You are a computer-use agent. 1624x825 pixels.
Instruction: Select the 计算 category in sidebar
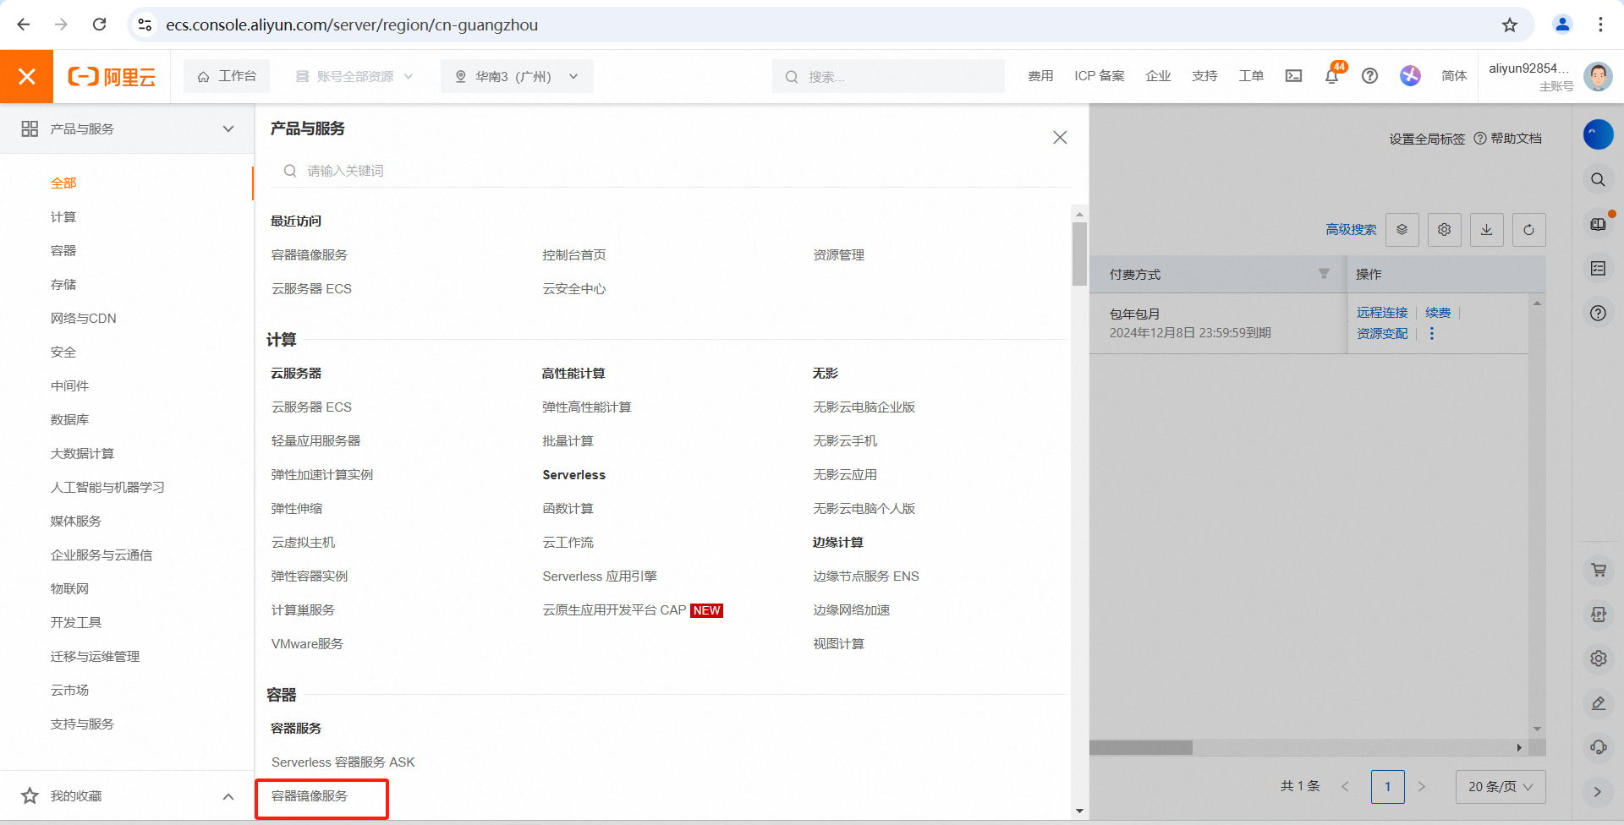point(63,216)
